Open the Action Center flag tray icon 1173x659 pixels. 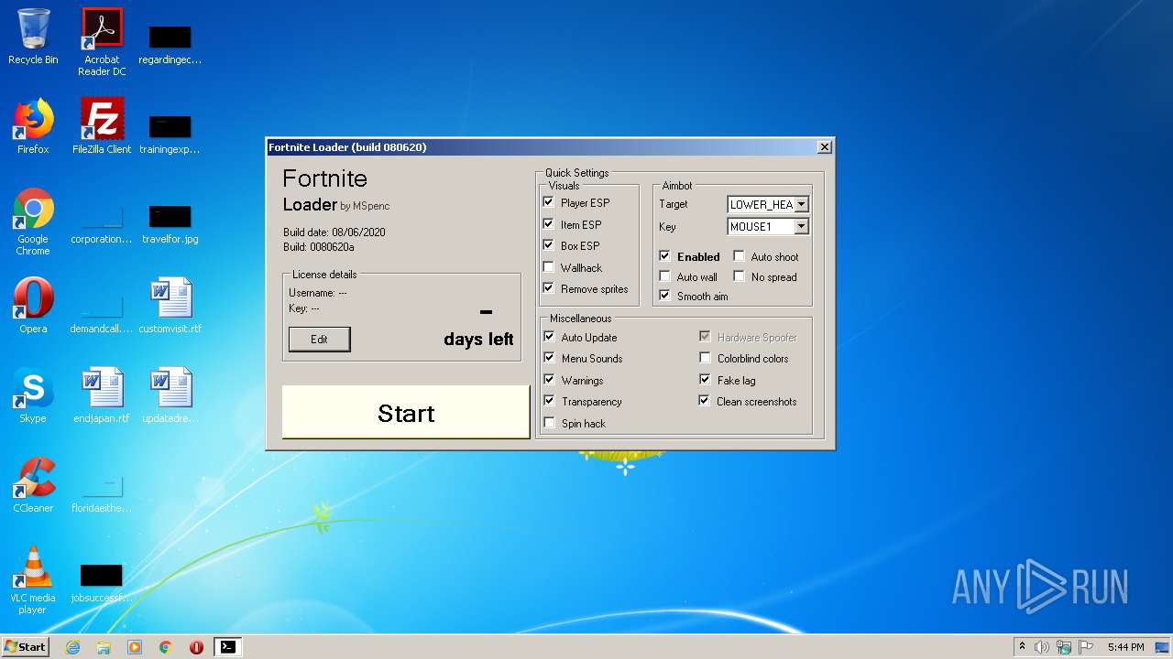[1086, 647]
